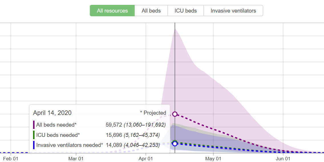Select the Mar 01 date label

(76, 159)
